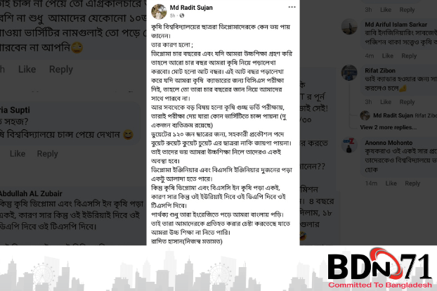Open the Abdullah AL Zubair commenter name
Screen dimensions: 437x291
pos(31,193)
